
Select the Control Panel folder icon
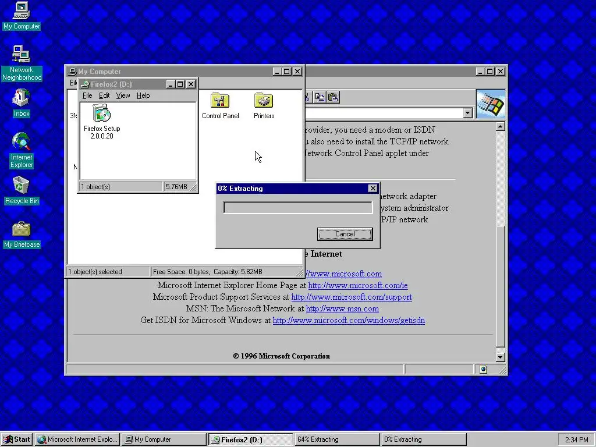coord(220,106)
